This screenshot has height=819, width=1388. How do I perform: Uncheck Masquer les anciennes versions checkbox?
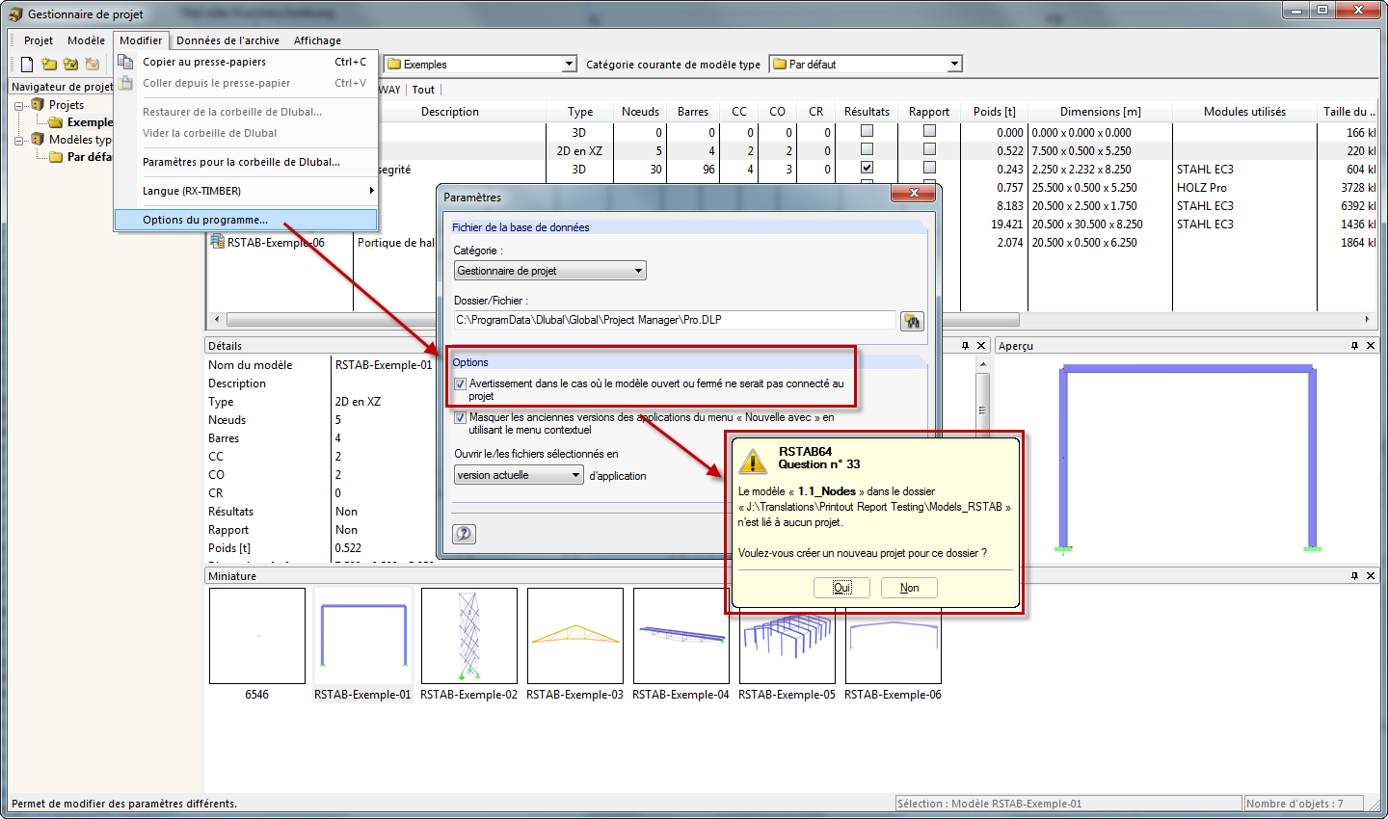[x=461, y=418]
